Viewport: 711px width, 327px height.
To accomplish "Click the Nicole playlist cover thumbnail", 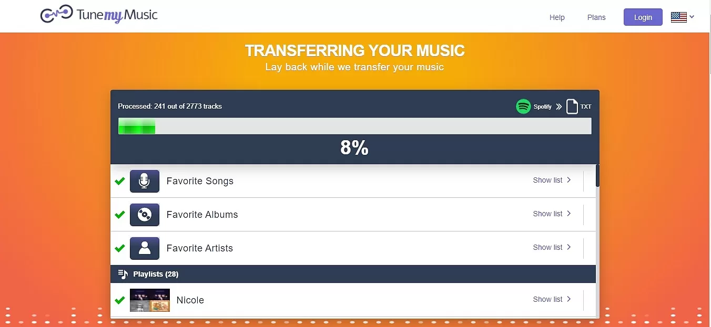I will pos(150,300).
